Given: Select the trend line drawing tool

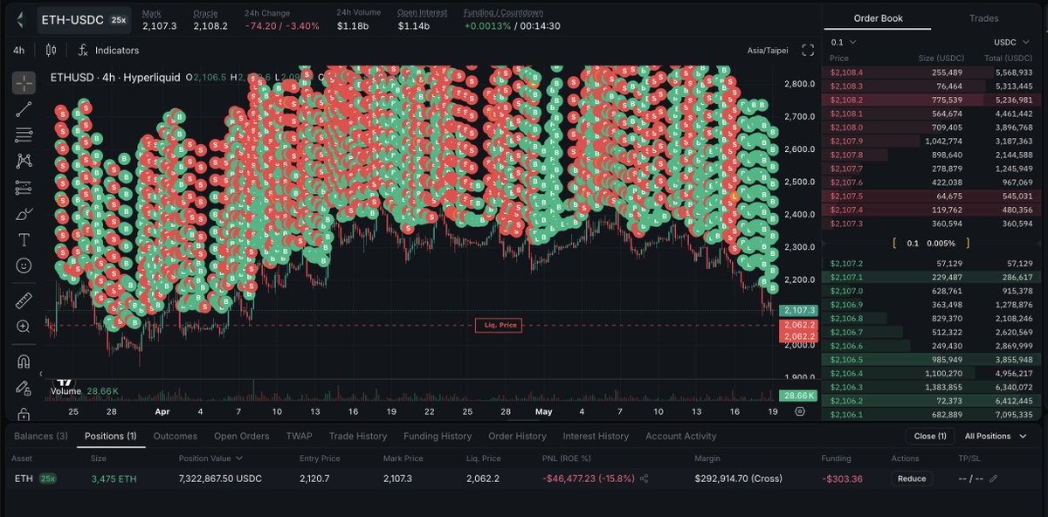Looking at the screenshot, I should point(24,108).
